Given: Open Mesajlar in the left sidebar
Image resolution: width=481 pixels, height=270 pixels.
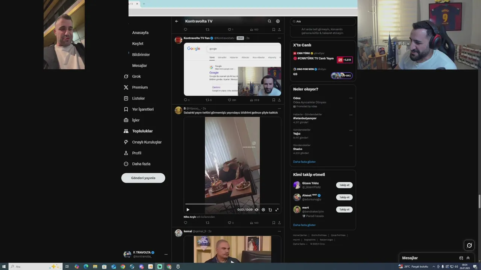Looking at the screenshot, I should [x=139, y=66].
